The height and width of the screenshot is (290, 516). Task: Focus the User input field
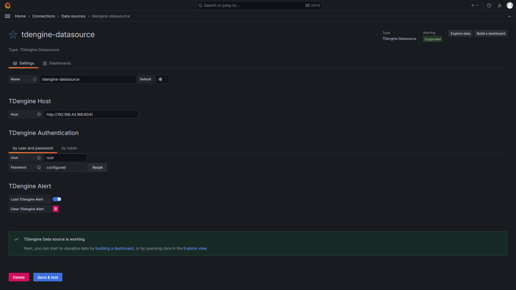click(x=65, y=158)
